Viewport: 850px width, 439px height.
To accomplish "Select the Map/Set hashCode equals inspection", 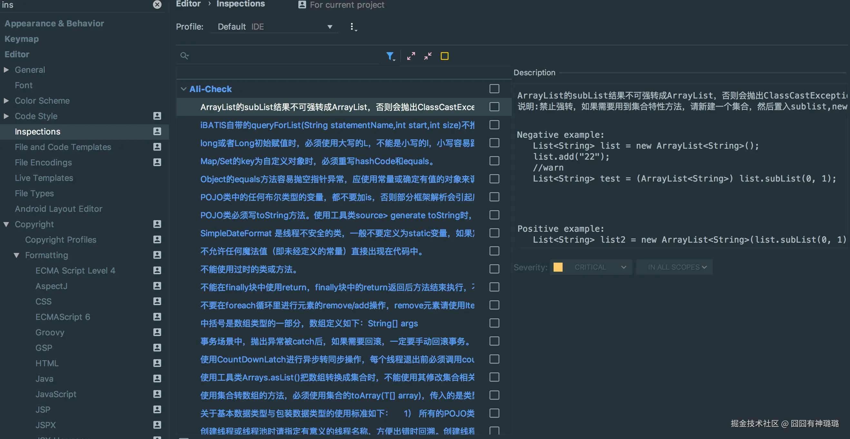I will coord(317,161).
